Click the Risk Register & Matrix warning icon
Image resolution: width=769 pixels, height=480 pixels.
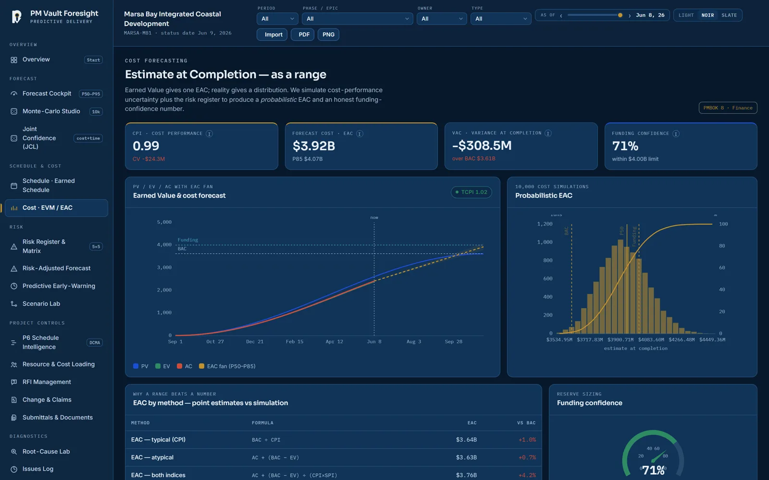point(14,247)
